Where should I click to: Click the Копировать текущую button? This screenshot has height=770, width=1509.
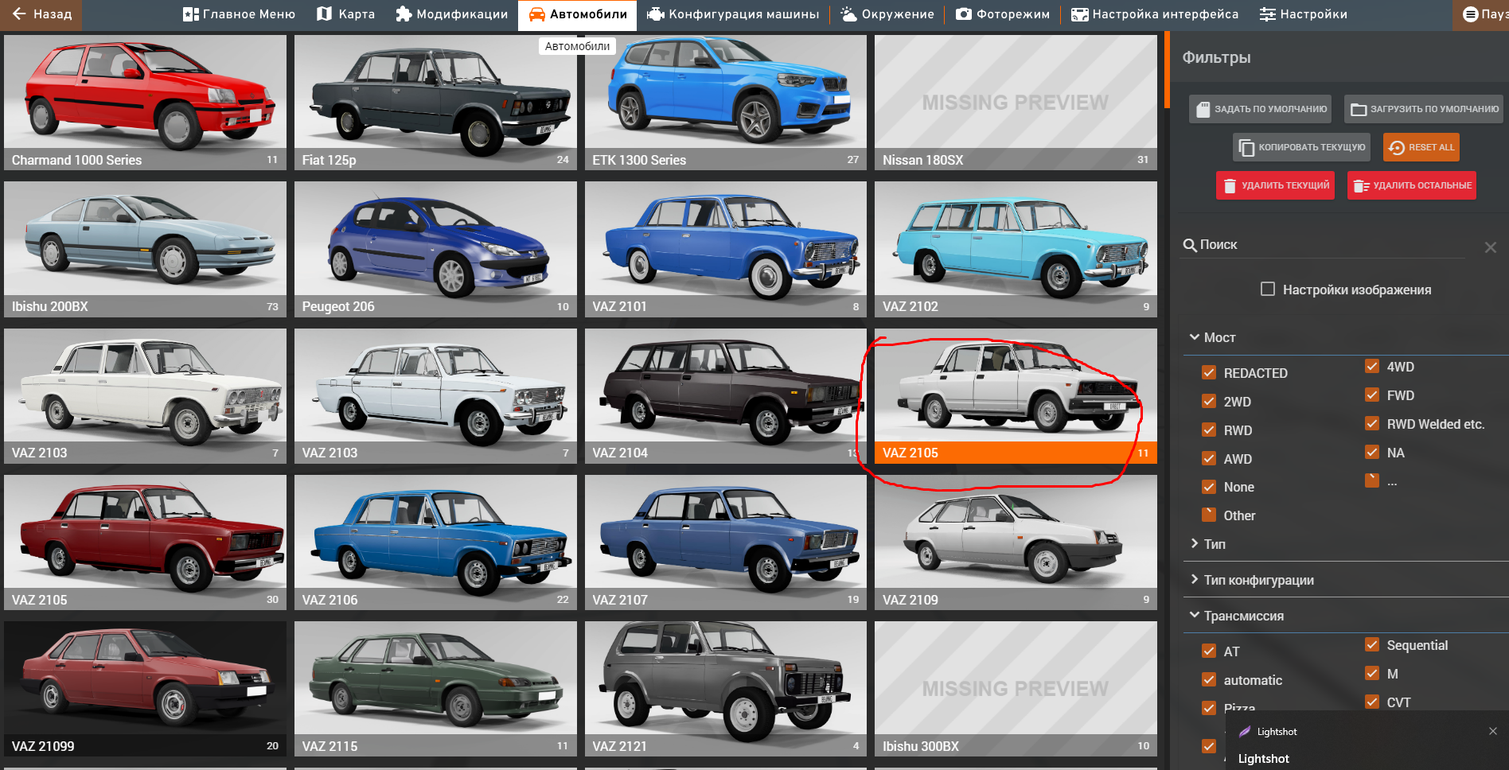1301,147
